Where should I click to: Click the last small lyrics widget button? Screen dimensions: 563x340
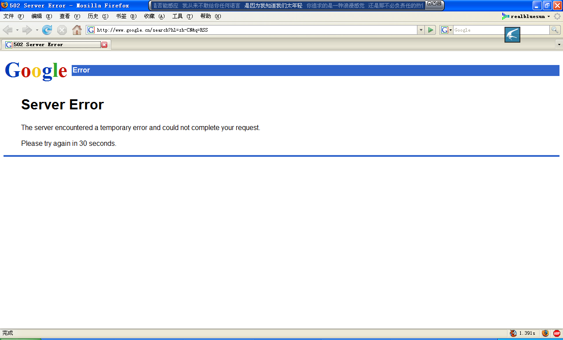[439, 3]
